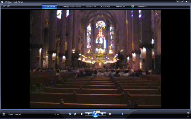This screenshot has width=191, height=119.
Task: Switch to compact mode icon
Action: tap(188, 116)
